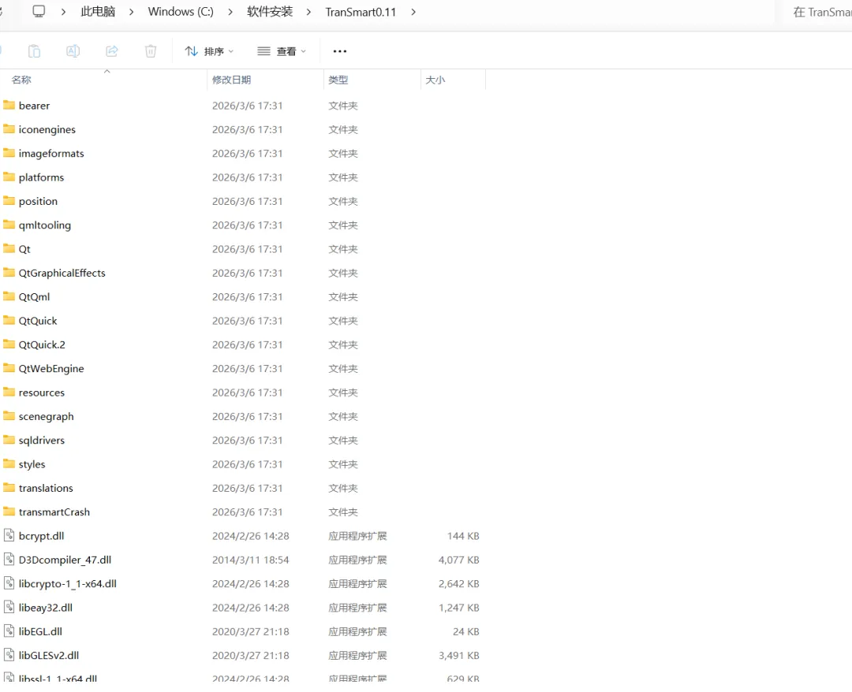
Task: Select the QtWebEngine folder icon
Action: pos(9,367)
